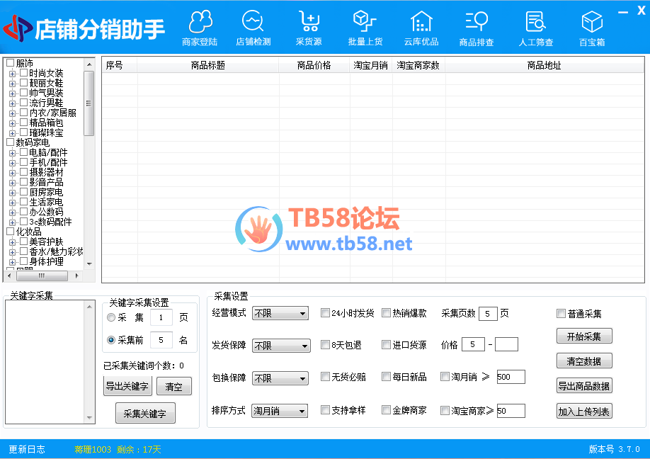This screenshot has height=459, width=650.
Task: Click the 加入上传列表 button
Action: point(584,412)
